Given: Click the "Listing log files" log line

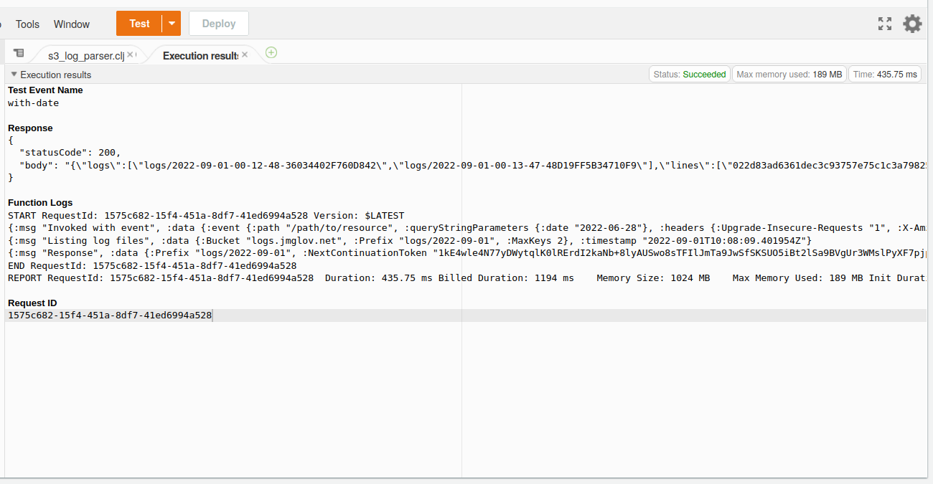Looking at the screenshot, I should coord(410,240).
